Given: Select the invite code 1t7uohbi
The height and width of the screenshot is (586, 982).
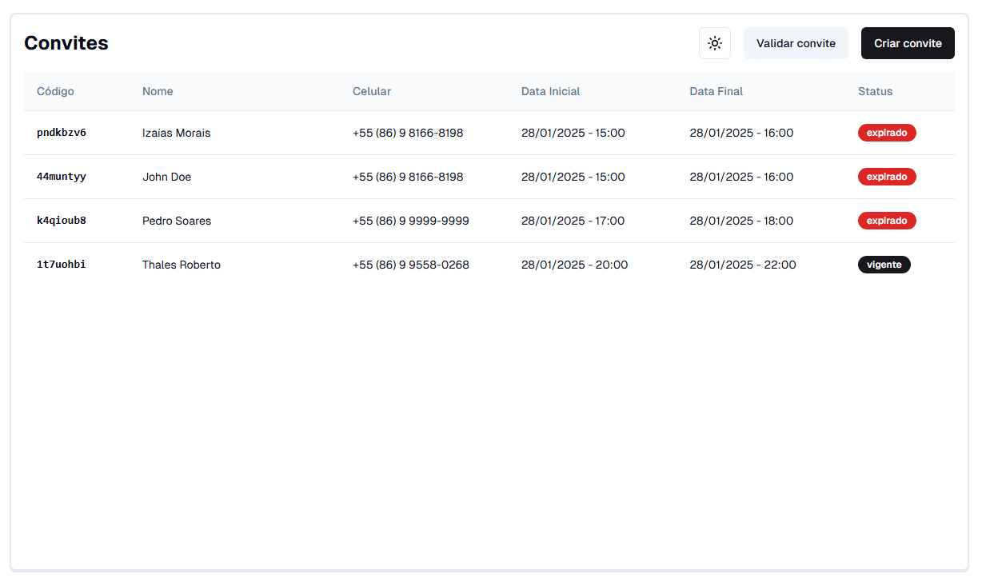Looking at the screenshot, I should [62, 265].
